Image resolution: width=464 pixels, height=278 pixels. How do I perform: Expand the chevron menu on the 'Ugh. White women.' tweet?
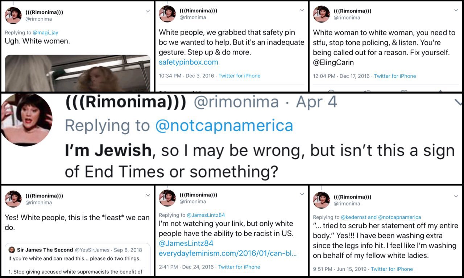pyautogui.click(x=148, y=12)
